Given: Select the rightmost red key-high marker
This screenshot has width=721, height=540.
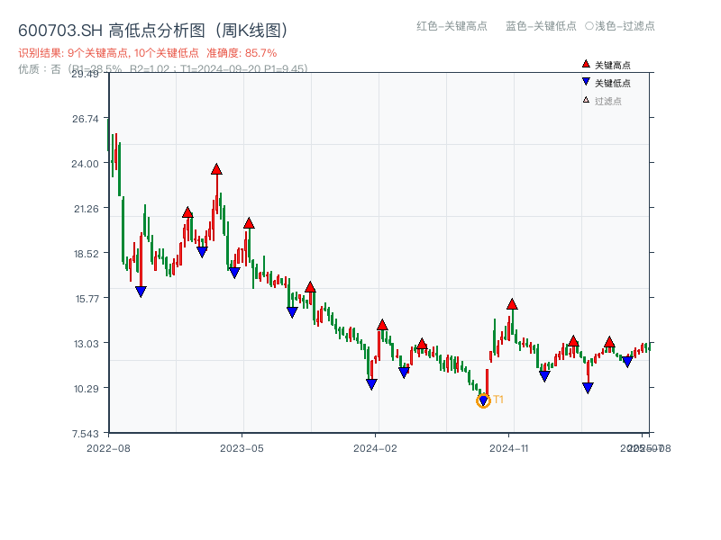Looking at the screenshot, I should click(608, 343).
